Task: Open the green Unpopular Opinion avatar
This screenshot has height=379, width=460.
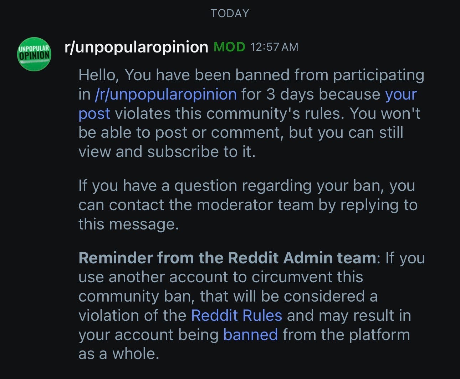Action: [x=34, y=54]
